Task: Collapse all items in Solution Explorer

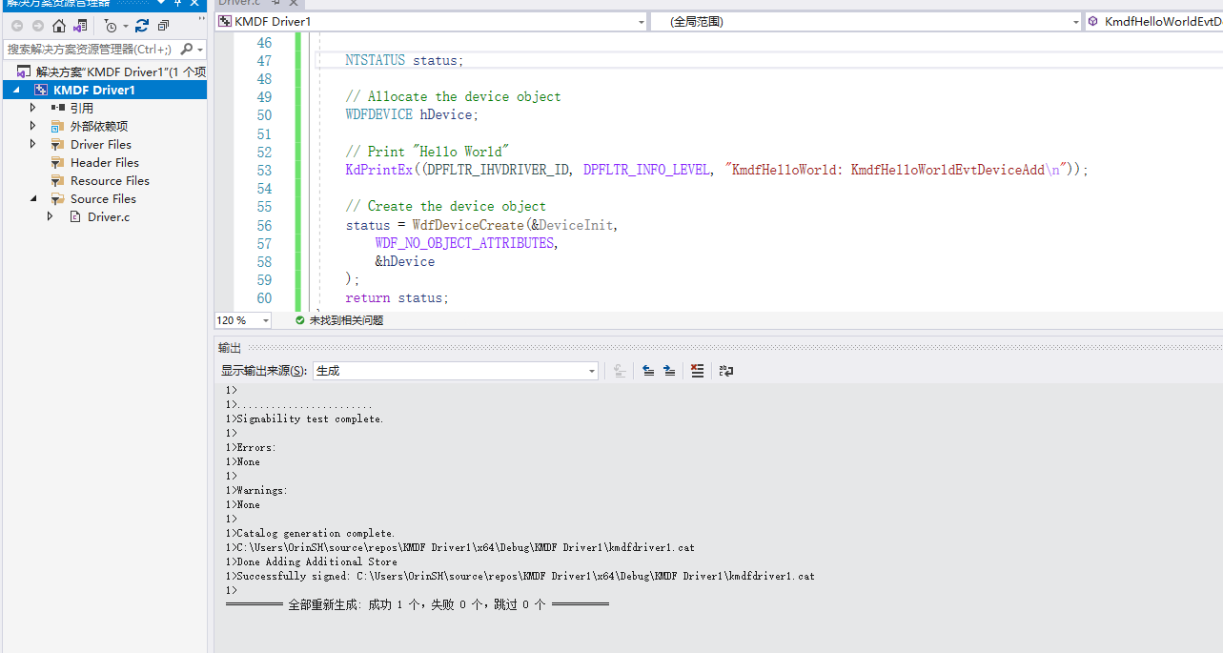Action: point(163,26)
